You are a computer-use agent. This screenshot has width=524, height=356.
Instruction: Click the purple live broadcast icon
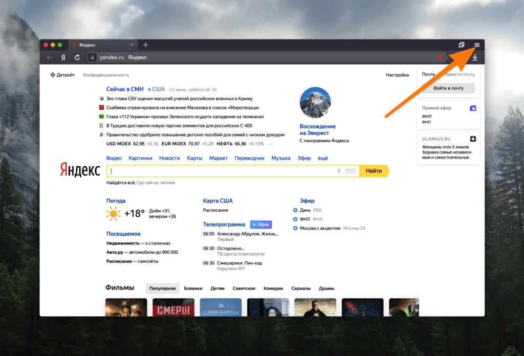473,108
